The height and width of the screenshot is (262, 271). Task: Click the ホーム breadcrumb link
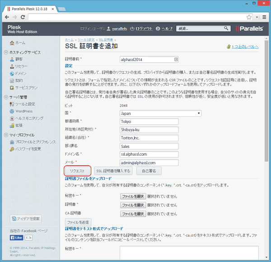point(69,40)
